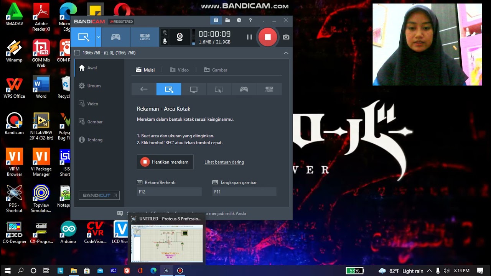Open the 82°F Light rain weather widget

click(x=401, y=271)
